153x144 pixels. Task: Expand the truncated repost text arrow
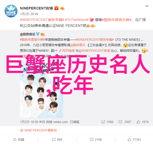pyautogui.click(x=89, y=56)
